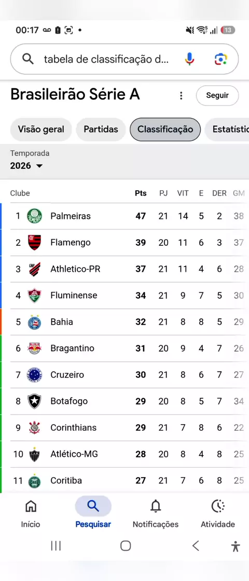The height and width of the screenshot is (581, 249).
Task: Open the Corinthians team row
Action: pos(127,428)
